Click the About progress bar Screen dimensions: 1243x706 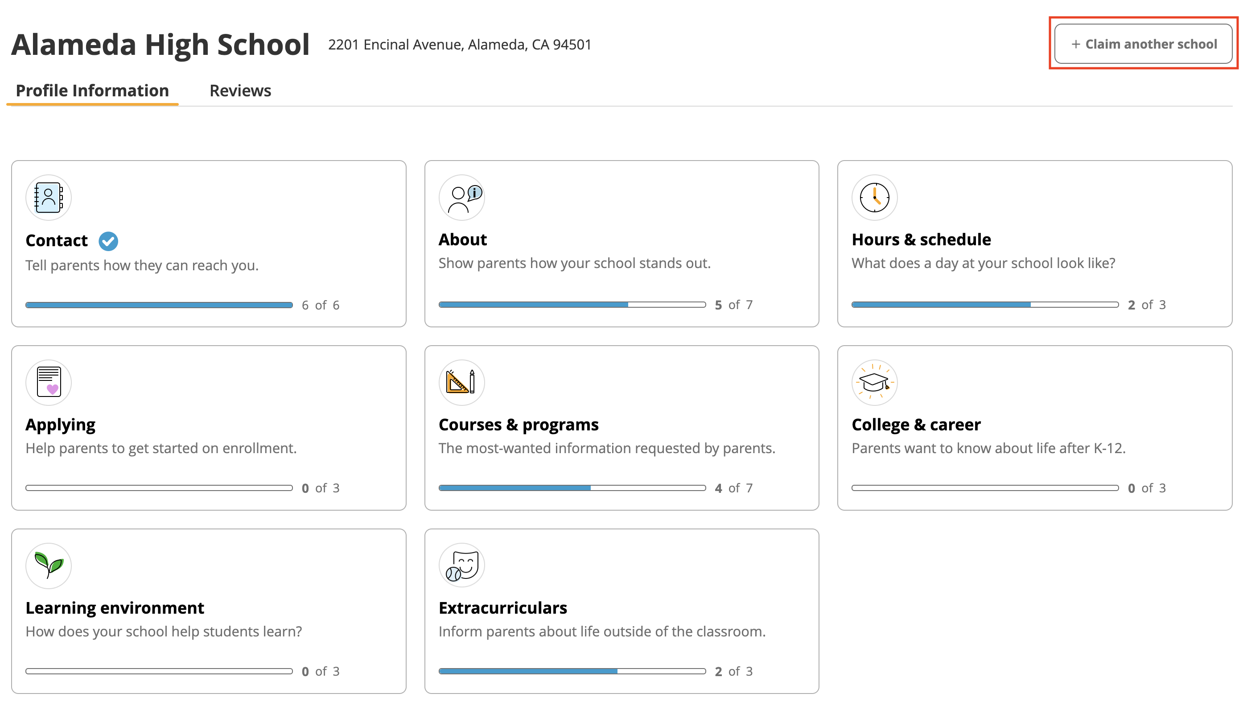click(572, 305)
